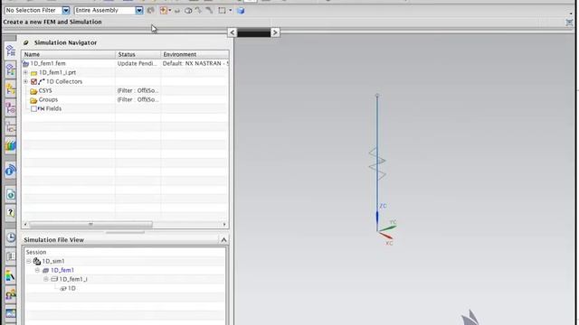Select the blue 1D_fem1 file entry

coord(62,271)
